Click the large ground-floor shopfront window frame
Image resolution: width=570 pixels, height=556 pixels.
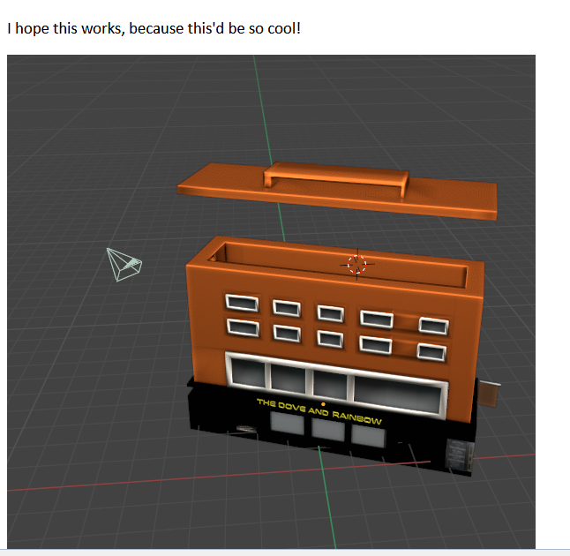point(337,386)
